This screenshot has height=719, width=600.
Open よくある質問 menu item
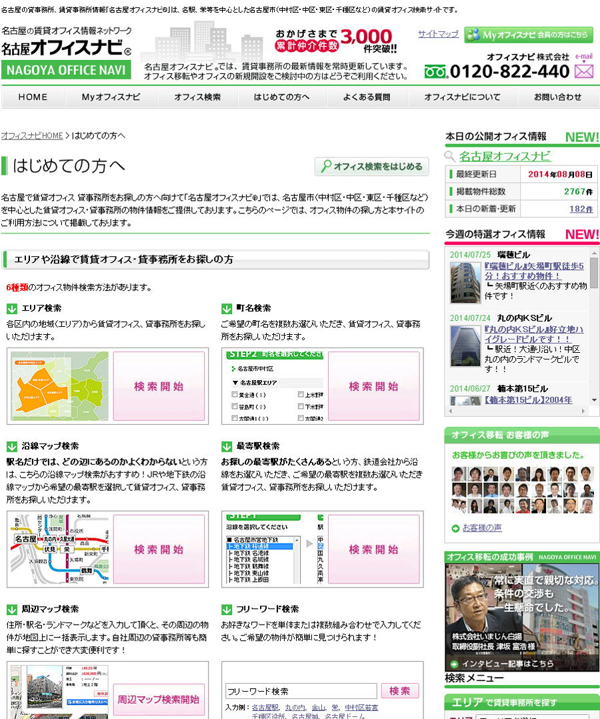(x=367, y=97)
